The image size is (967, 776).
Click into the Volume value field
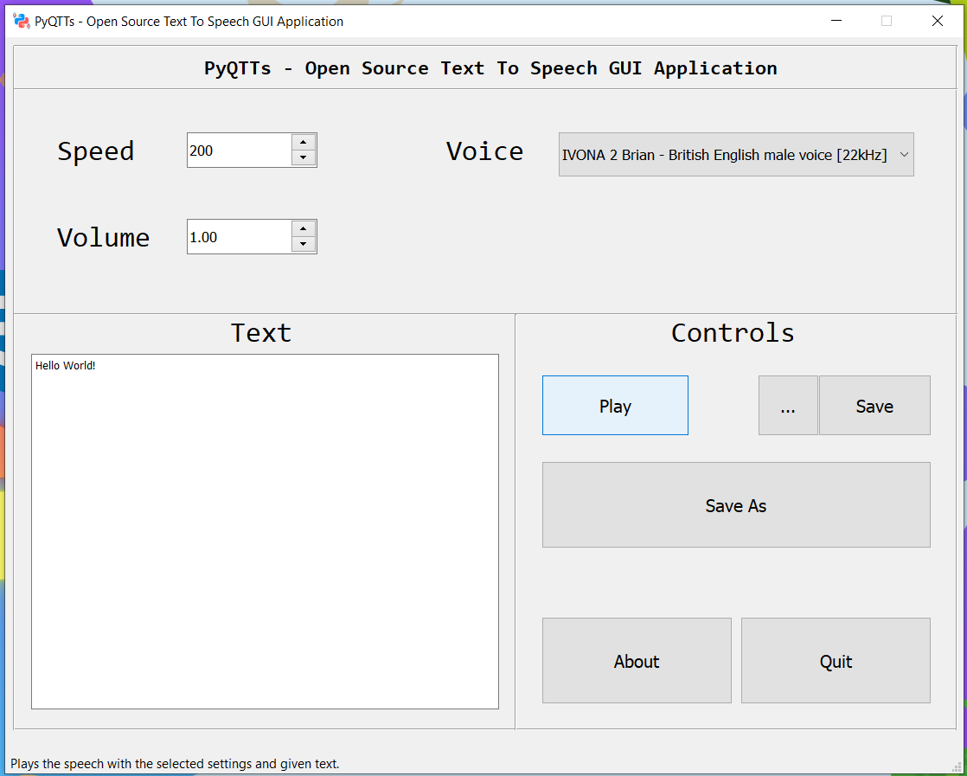[240, 237]
